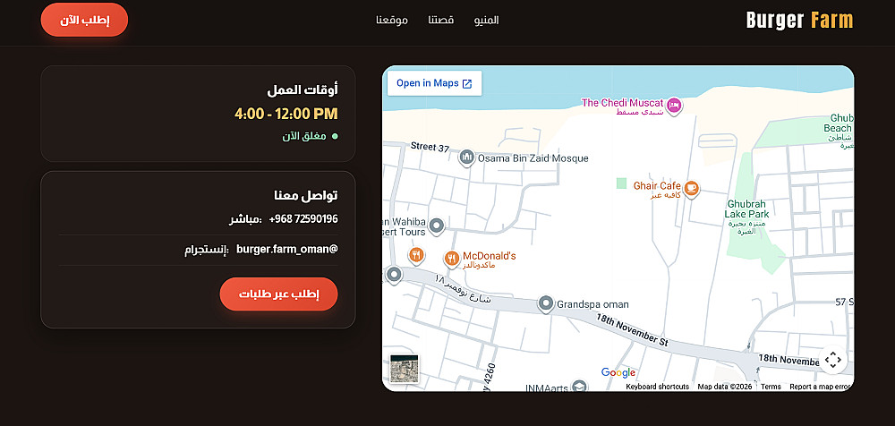Open the McDonald's restaurant marker
This screenshot has height=426, width=895.
click(x=452, y=260)
